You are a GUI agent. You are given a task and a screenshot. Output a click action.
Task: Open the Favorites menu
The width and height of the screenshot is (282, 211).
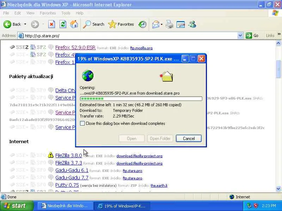click(x=48, y=13)
